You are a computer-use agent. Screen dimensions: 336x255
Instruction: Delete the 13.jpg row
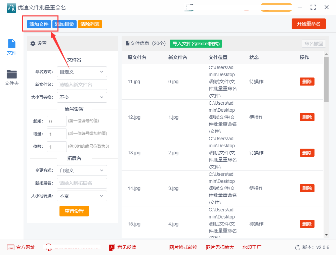(x=307, y=153)
